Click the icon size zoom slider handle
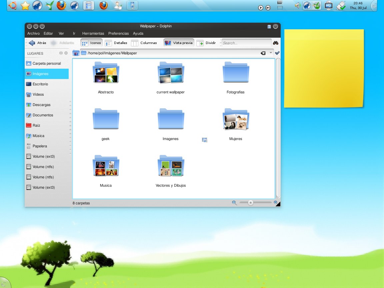Viewport: 384px width, 288px height. tap(250, 203)
